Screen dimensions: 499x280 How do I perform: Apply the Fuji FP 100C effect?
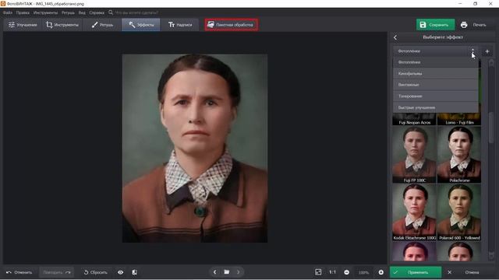(x=414, y=155)
